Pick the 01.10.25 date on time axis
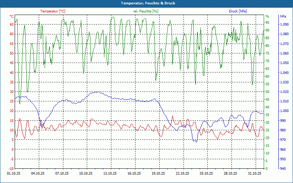 click(14, 173)
